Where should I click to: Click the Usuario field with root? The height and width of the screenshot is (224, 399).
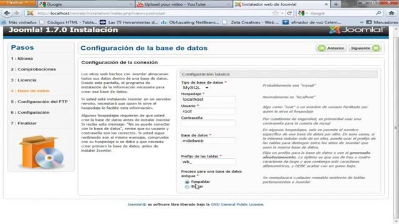(x=208, y=111)
